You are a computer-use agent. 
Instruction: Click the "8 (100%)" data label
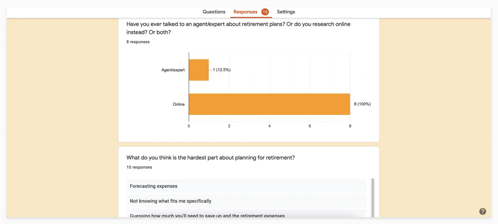[362, 104]
